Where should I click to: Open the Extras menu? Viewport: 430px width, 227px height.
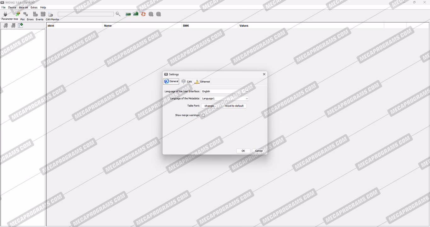[34, 8]
